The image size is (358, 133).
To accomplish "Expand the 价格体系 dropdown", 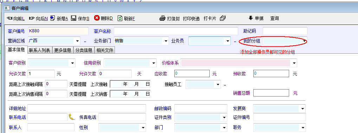I will click(x=294, y=63).
